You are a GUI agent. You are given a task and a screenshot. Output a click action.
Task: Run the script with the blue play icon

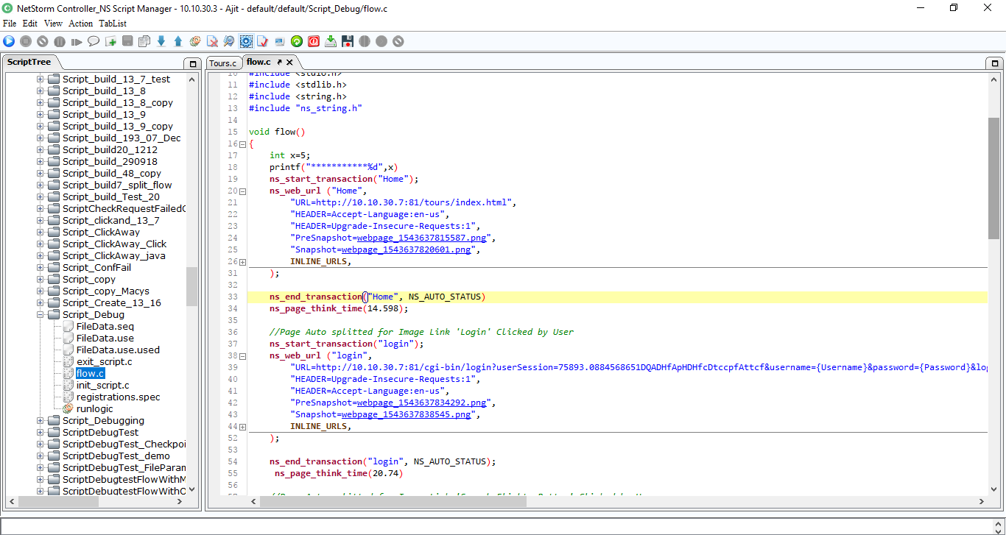click(x=9, y=41)
